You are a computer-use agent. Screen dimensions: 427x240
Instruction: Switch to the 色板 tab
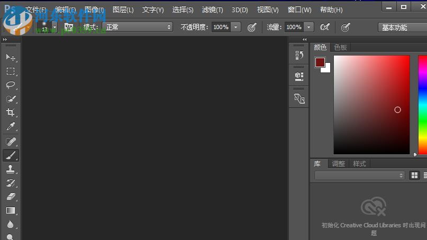click(340, 48)
